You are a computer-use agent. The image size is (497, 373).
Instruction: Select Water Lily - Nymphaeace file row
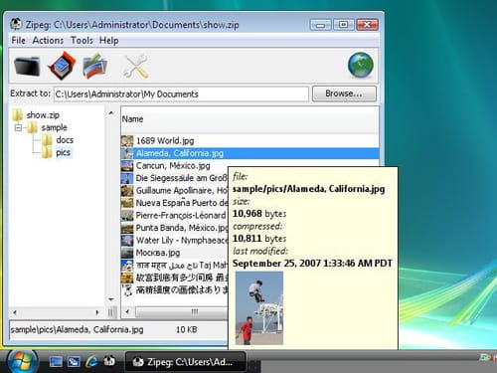(x=174, y=240)
